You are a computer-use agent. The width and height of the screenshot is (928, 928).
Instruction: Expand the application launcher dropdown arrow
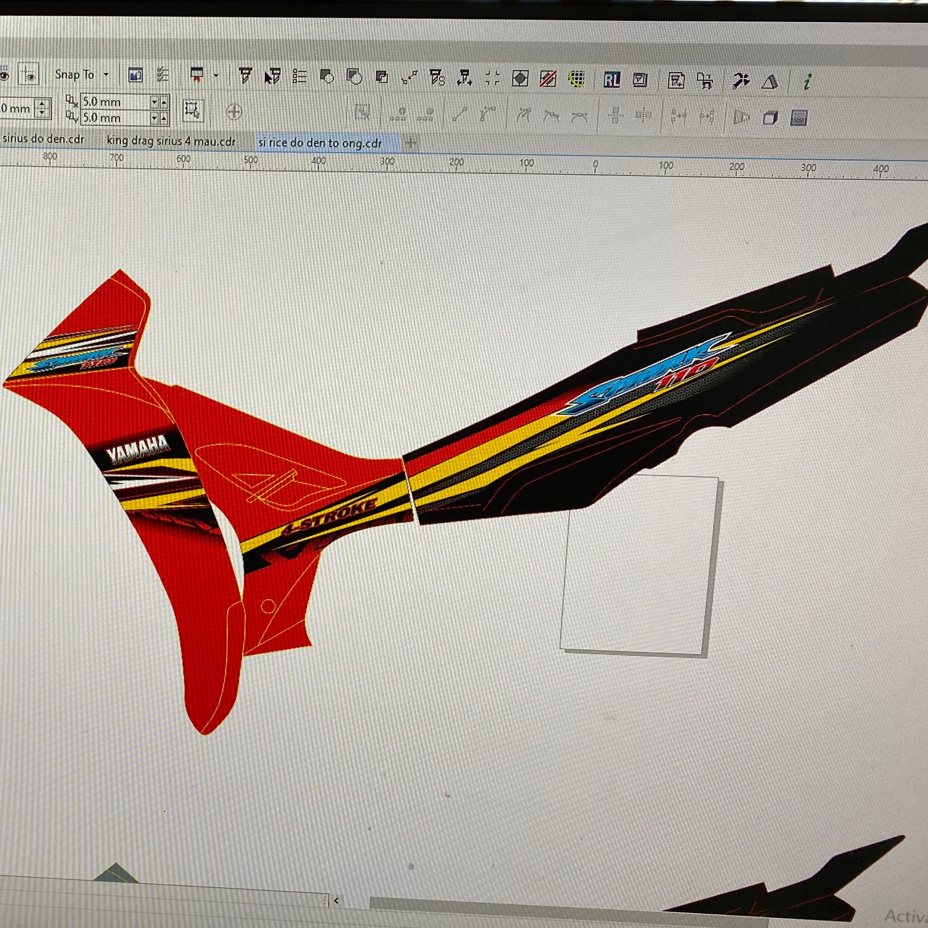point(216,76)
